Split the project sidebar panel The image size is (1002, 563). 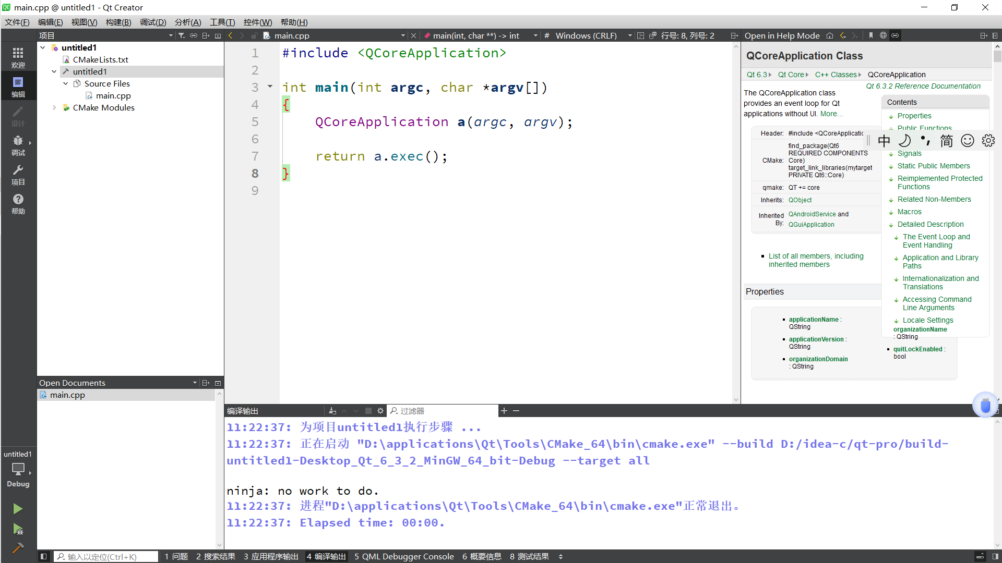pyautogui.click(x=206, y=35)
